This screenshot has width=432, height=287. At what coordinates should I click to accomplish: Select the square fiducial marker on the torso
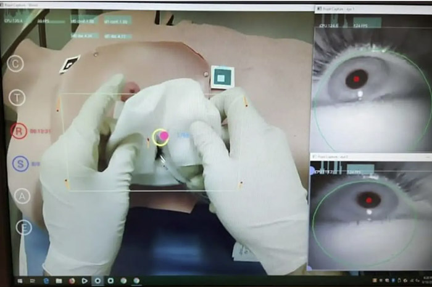coord(221,77)
